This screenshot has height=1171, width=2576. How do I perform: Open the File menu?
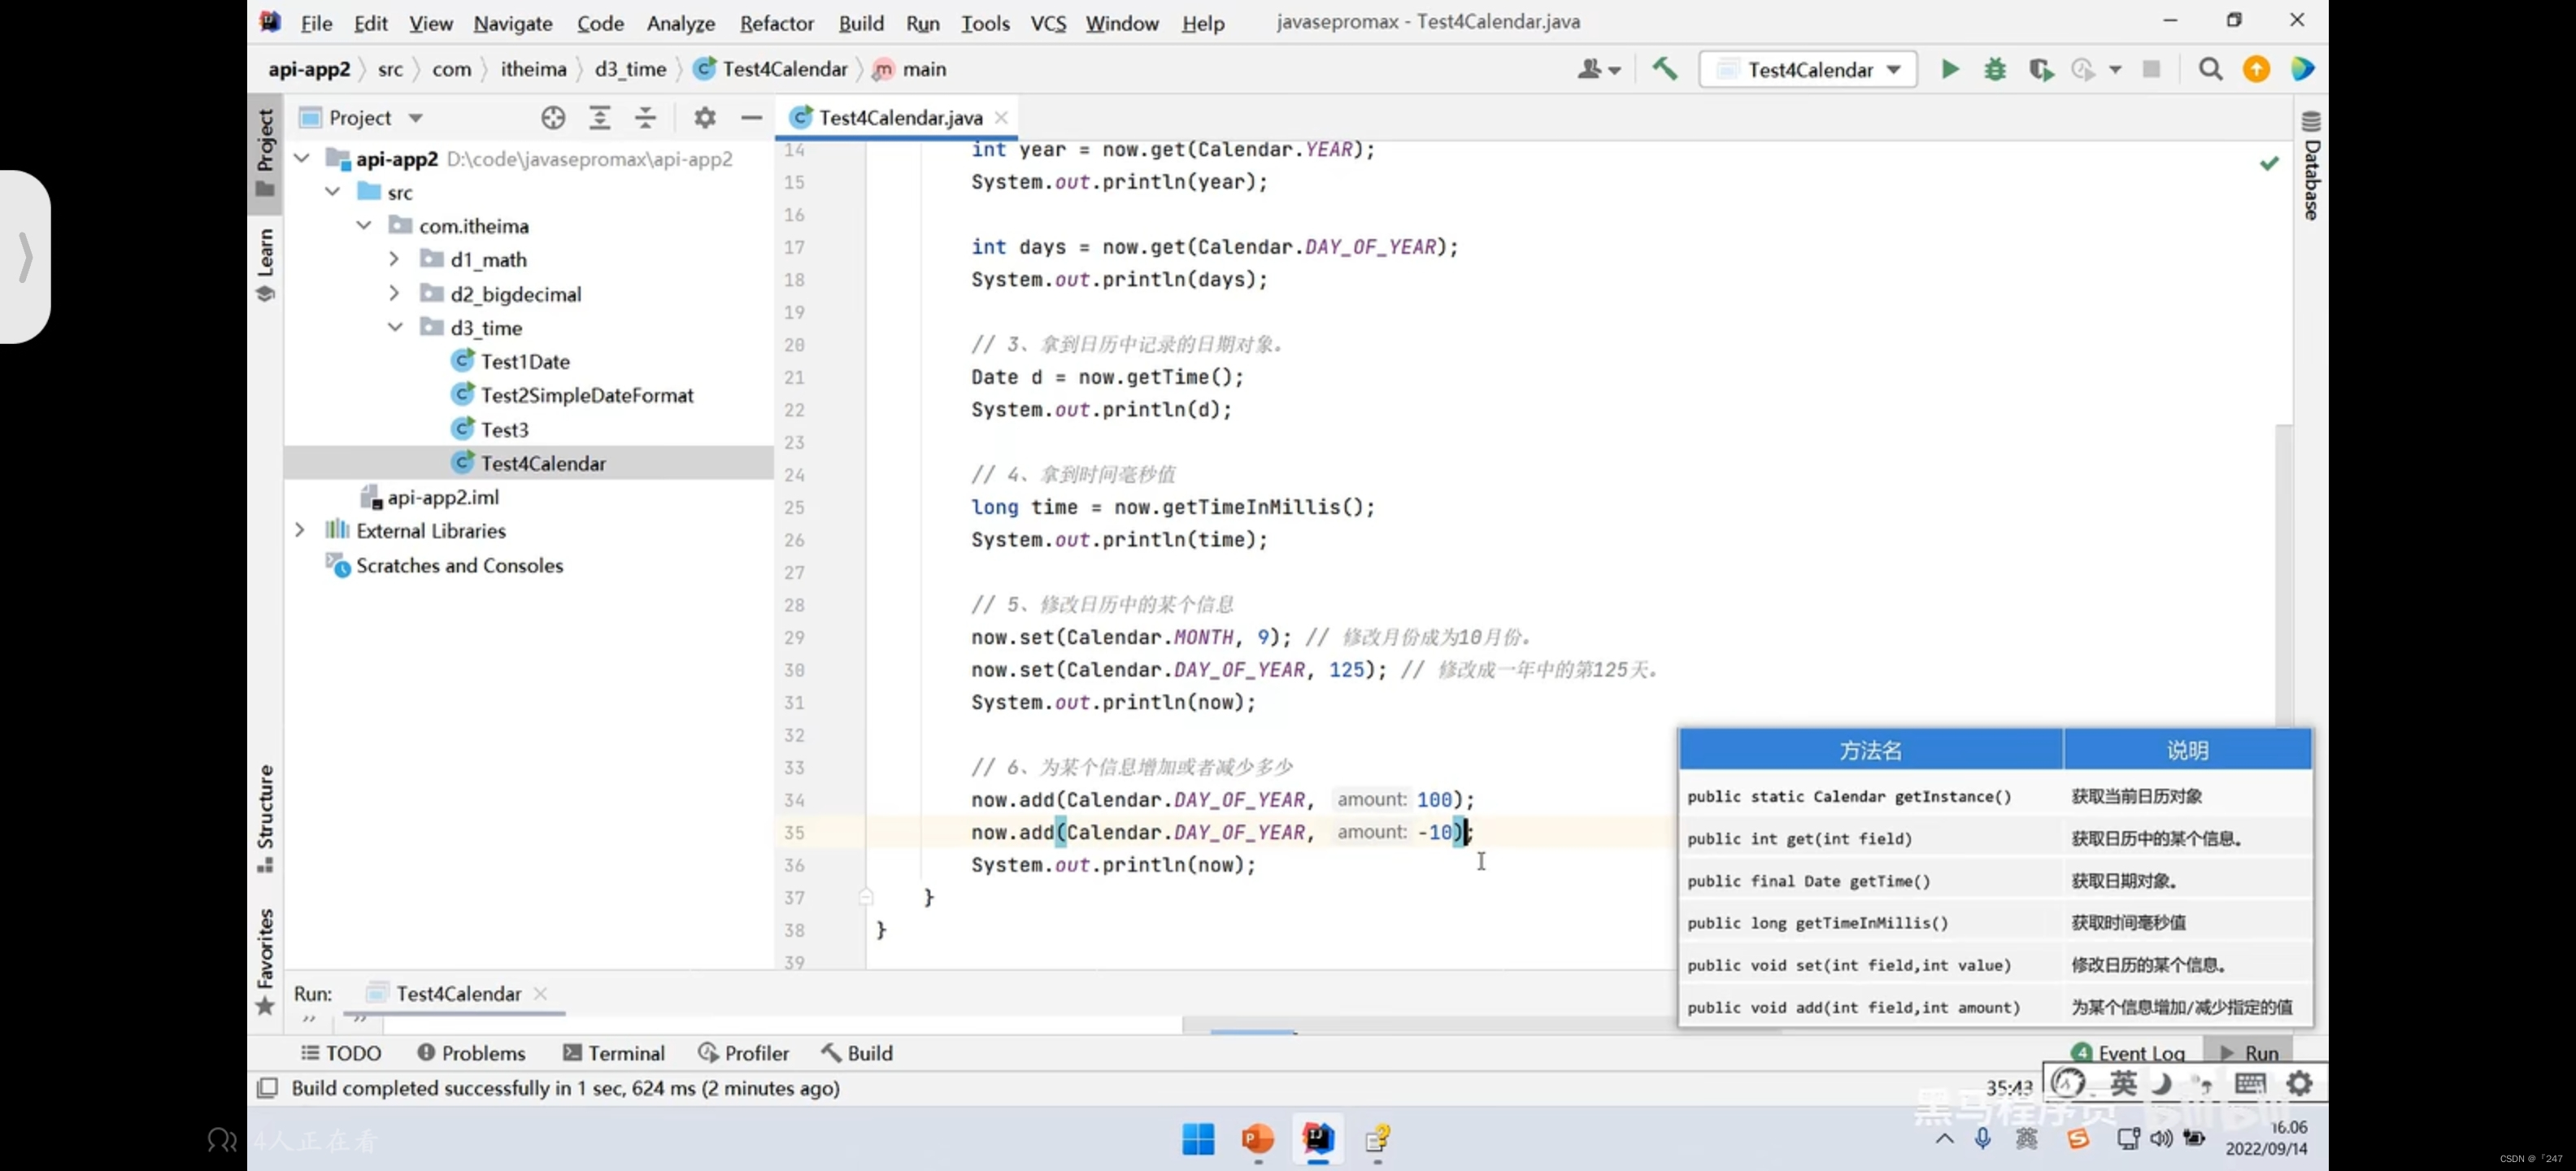[316, 22]
